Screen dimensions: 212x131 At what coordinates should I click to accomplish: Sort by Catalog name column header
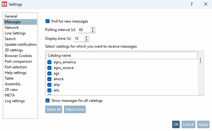[x=122, y=55]
